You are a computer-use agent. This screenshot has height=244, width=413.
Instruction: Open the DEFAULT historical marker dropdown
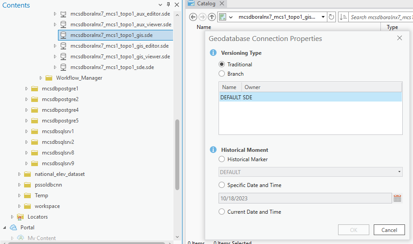[310, 172]
